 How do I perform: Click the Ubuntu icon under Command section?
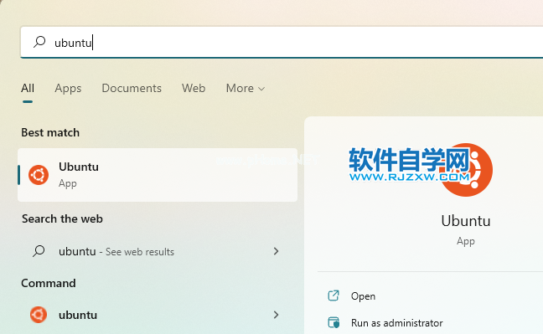pyautogui.click(x=39, y=315)
